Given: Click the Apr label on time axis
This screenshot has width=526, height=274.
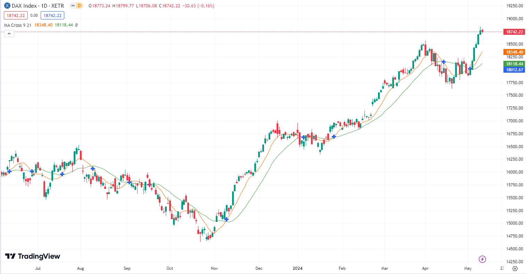Looking at the screenshot, I should pos(425,268).
